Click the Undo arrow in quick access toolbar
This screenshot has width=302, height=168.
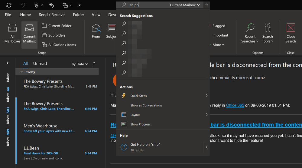(23, 5)
